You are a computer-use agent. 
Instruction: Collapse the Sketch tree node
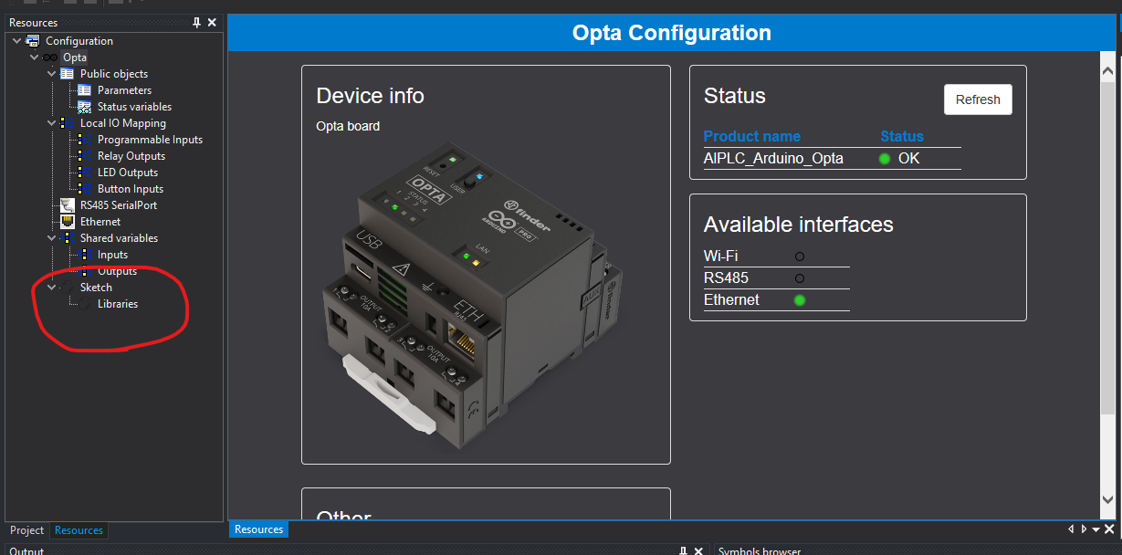52,287
